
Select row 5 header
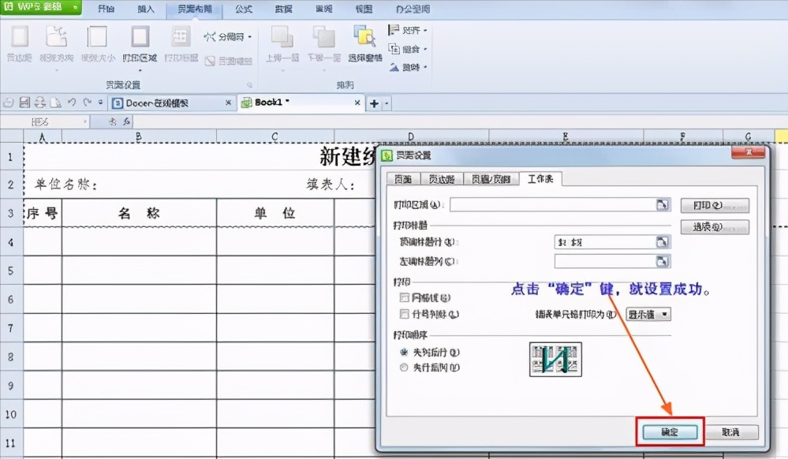pyautogui.click(x=11, y=271)
